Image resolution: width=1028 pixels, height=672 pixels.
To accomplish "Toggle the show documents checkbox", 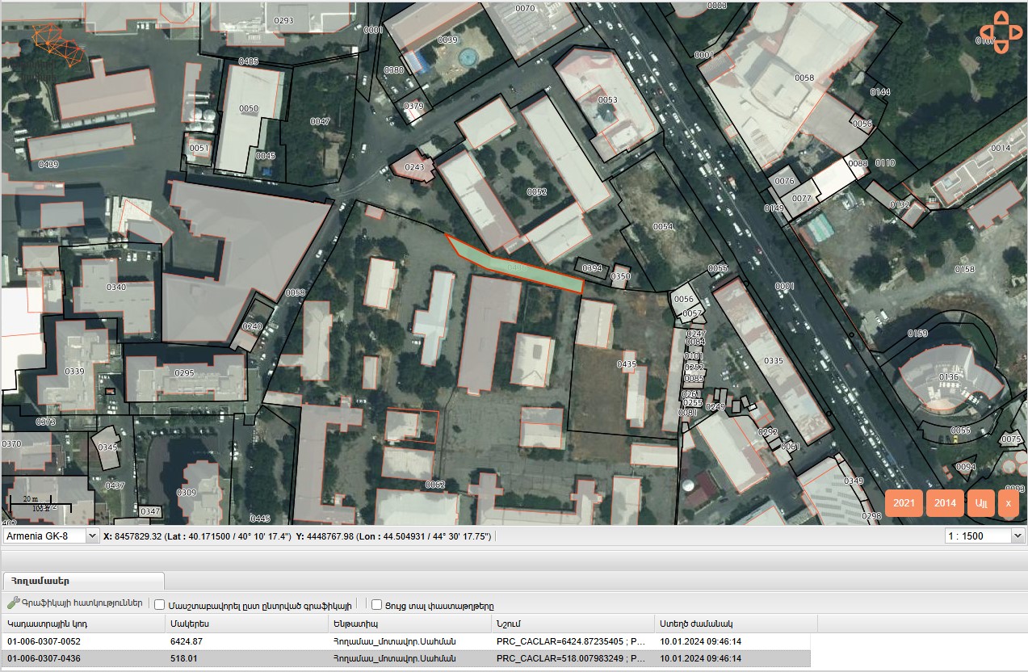I will (376, 604).
